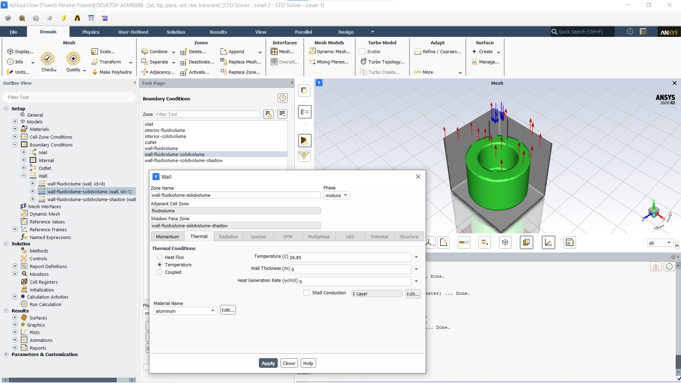This screenshot has height=383, width=681.
Task: Open the Phase mixture dropdown
Action: pyautogui.click(x=337, y=195)
